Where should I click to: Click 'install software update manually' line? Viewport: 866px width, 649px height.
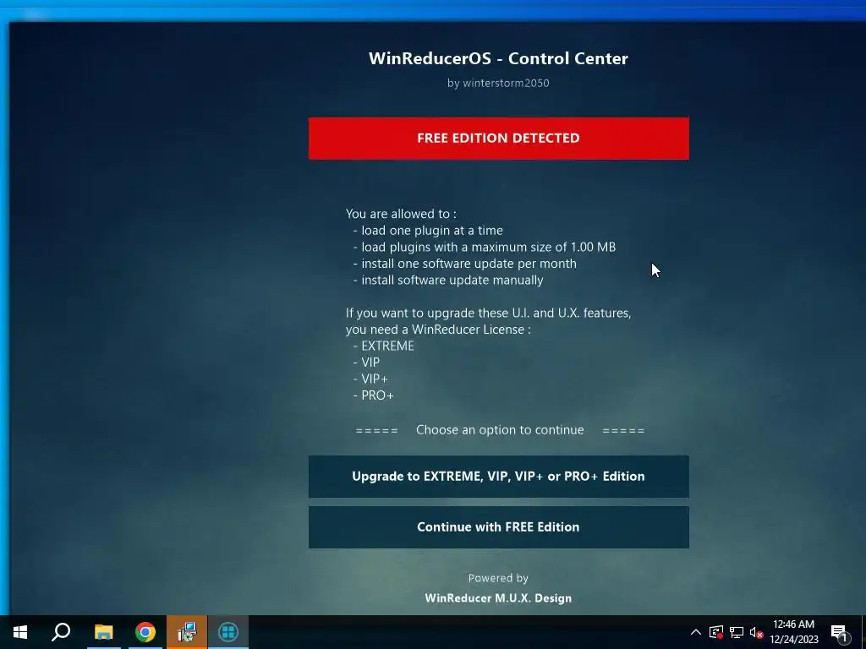[x=447, y=280]
